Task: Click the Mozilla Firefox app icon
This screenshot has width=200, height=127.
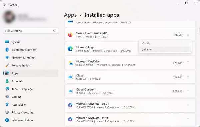Action: tap(70, 35)
